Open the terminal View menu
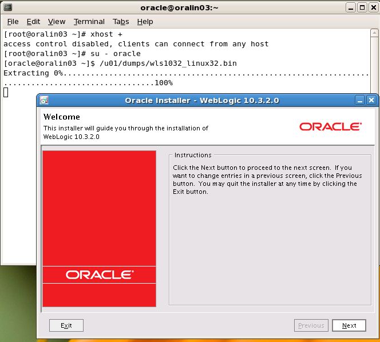The width and height of the screenshot is (380, 342). 57,22
